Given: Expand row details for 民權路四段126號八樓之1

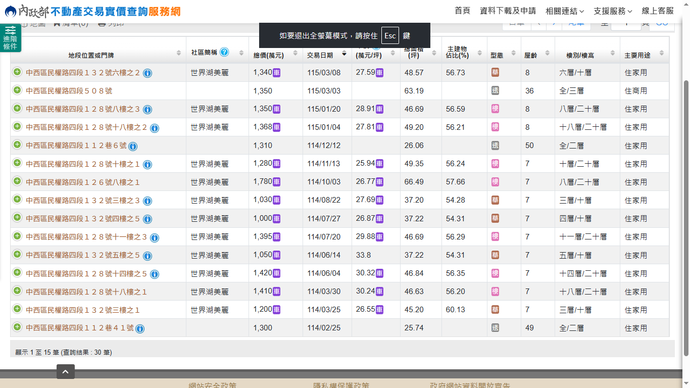Looking at the screenshot, I should [17, 181].
